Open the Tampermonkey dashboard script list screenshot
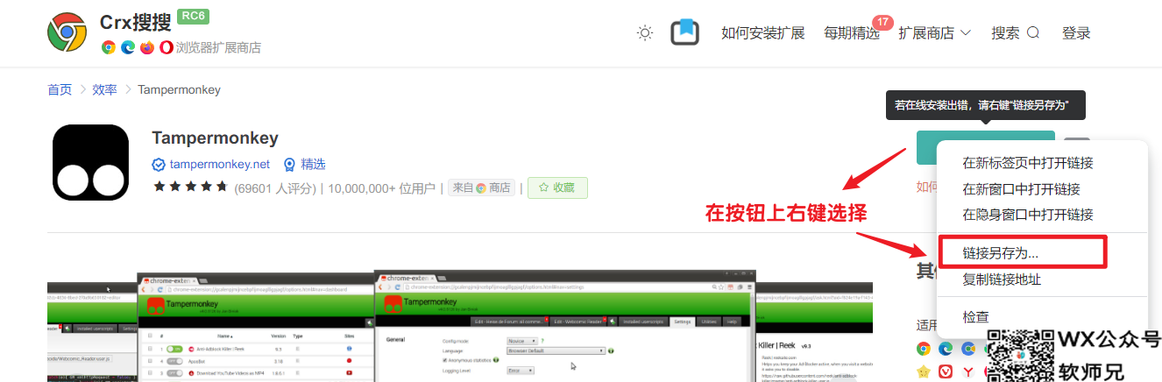This screenshot has height=382, width=1162. point(256,327)
